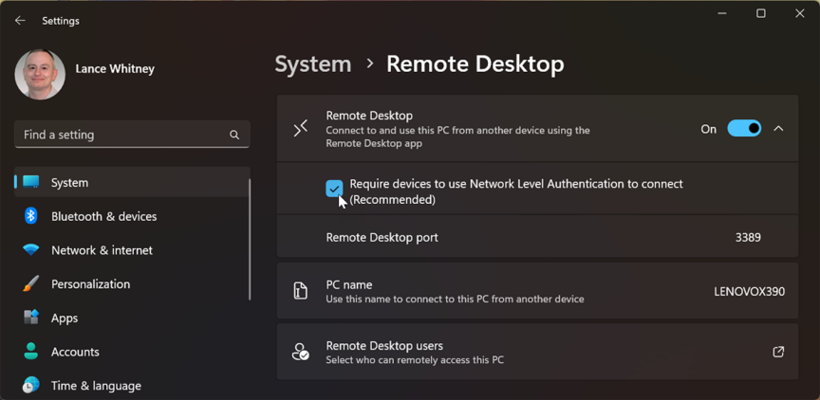Open Remote Desktop users external link icon
Screen dimensions: 820x400
point(778,352)
